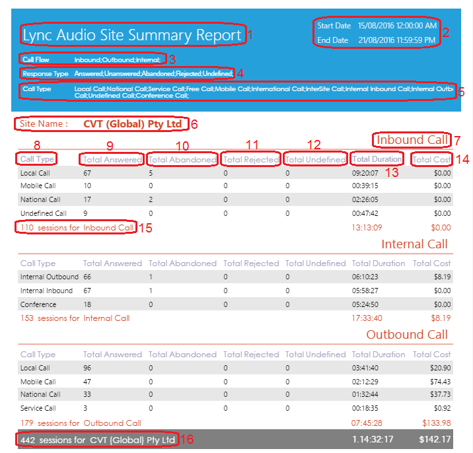The width and height of the screenshot is (473, 453).
Task: Click duration 02:26:05 for inbound National Call
Action: pyautogui.click(x=365, y=199)
